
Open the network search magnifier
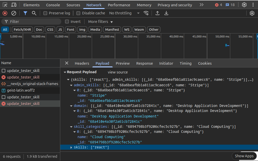pos(34,13)
